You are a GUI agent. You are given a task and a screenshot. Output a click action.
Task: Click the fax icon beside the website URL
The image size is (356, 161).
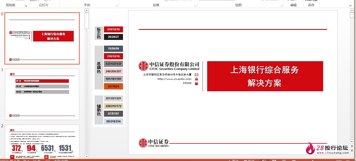tap(197, 79)
